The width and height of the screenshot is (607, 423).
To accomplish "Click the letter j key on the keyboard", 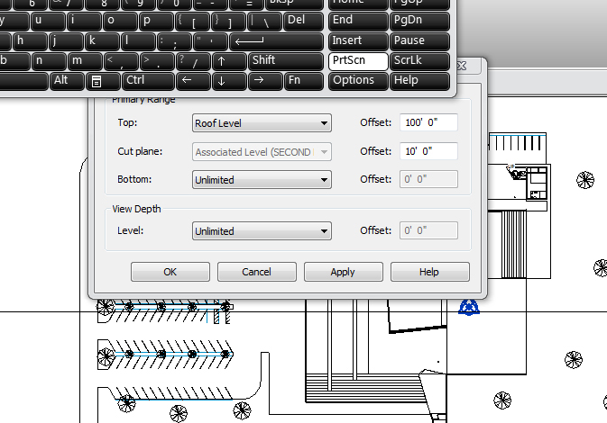I will pos(66,40).
